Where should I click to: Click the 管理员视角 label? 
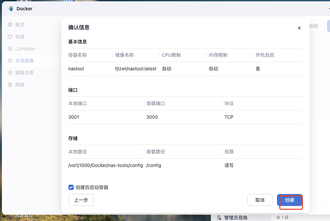coord(236,217)
